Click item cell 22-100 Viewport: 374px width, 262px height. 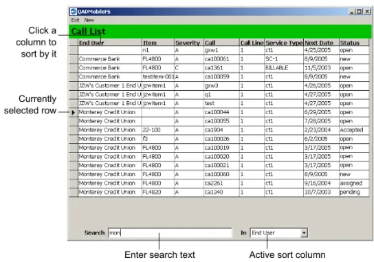[158, 130]
